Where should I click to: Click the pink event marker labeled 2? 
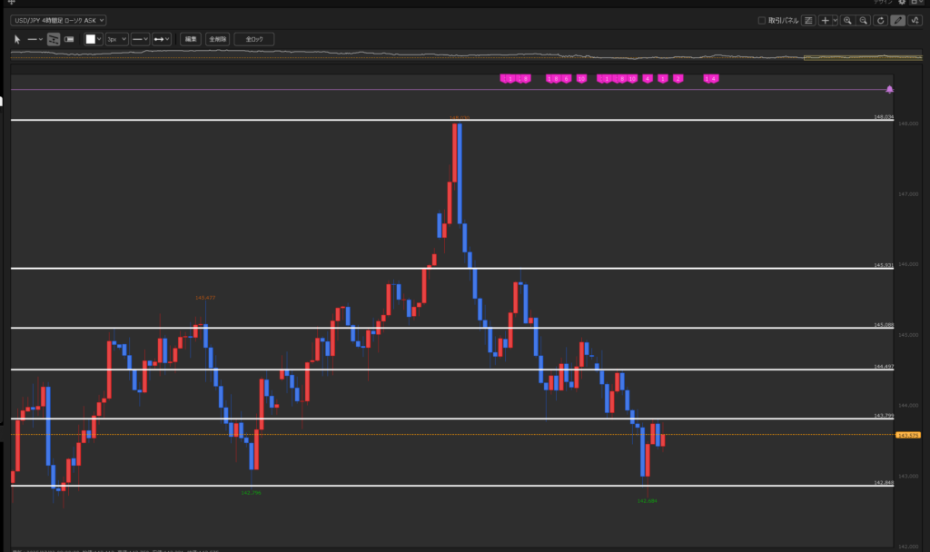[x=678, y=78]
